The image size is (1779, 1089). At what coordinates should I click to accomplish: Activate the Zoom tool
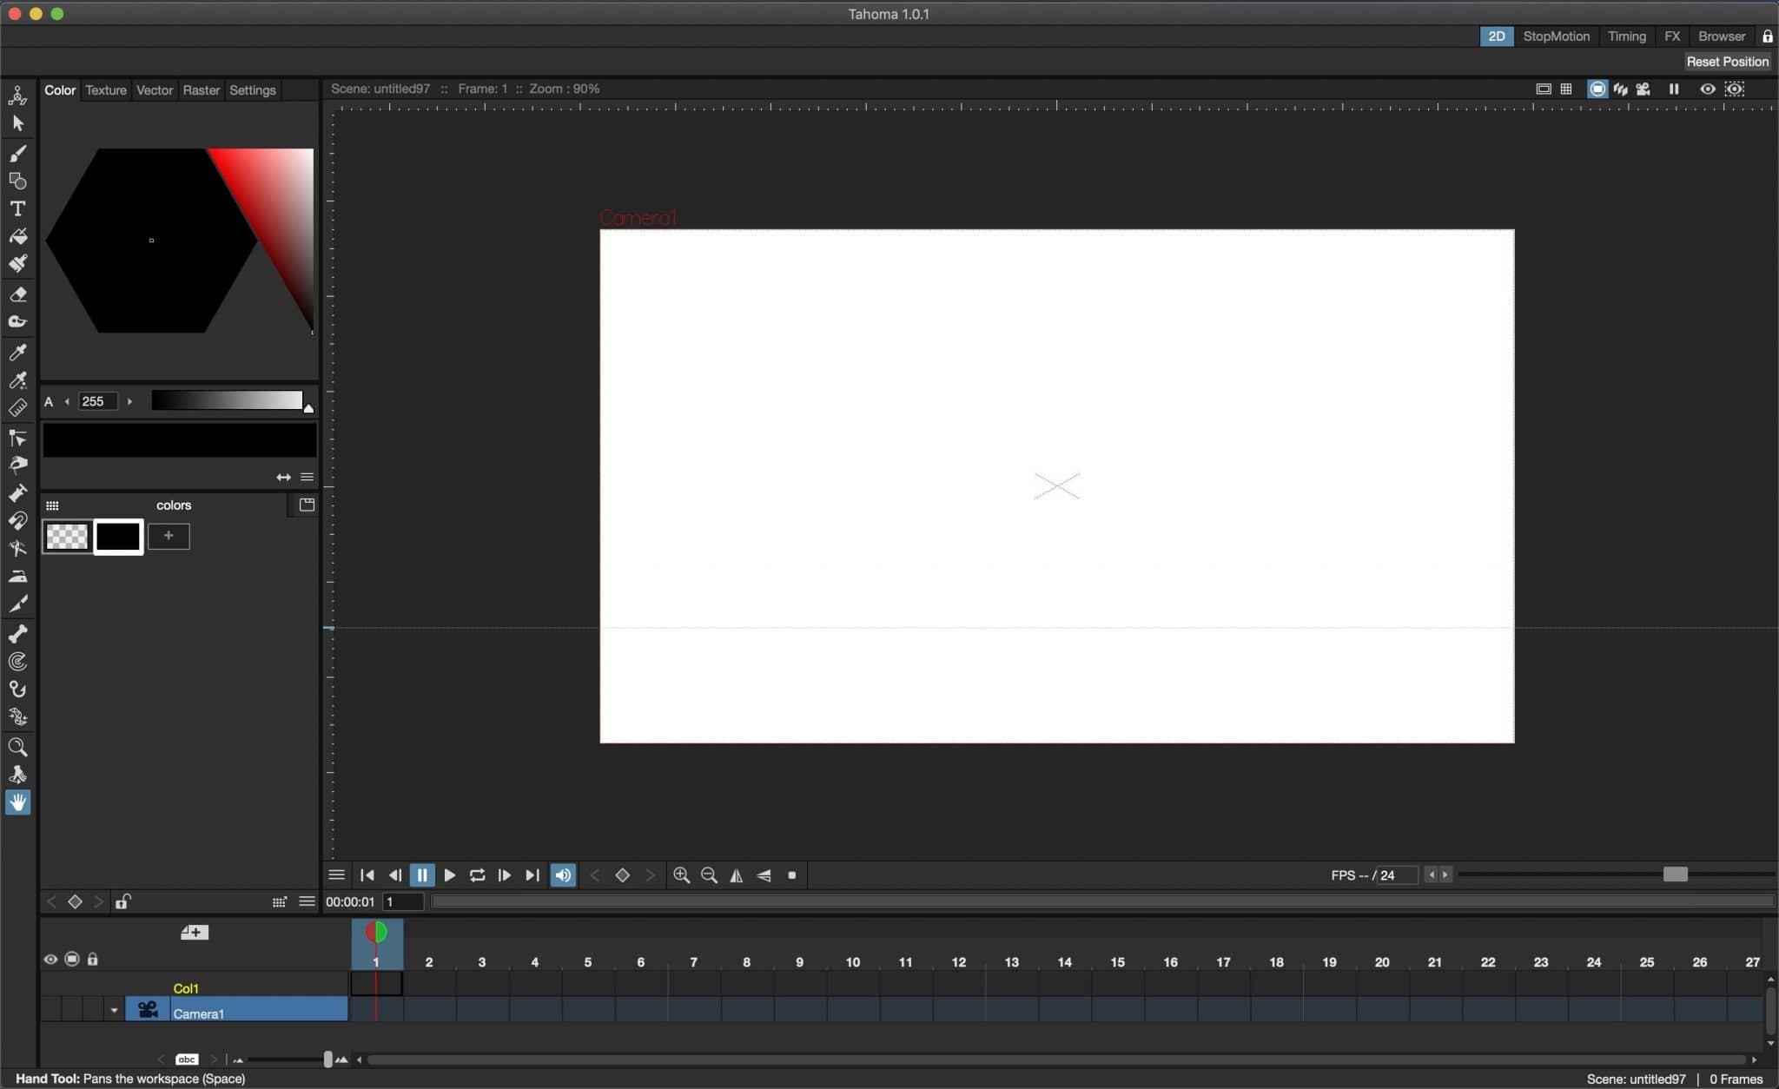(x=17, y=747)
